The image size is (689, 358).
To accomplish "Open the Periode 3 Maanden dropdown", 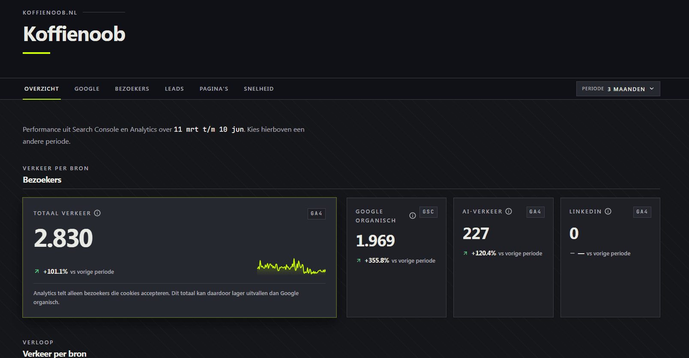I will (x=618, y=89).
